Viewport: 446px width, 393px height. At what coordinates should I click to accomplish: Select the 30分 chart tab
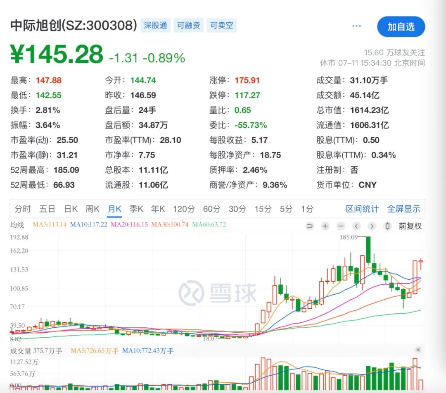click(237, 209)
